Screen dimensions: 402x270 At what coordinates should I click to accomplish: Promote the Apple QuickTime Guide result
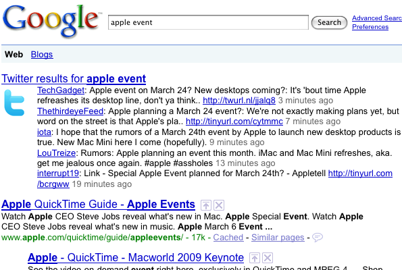point(206,205)
